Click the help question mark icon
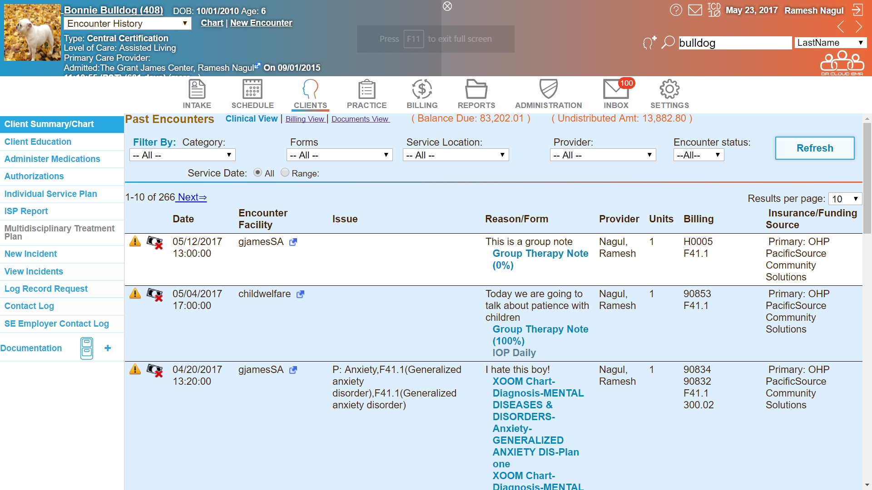 676,10
